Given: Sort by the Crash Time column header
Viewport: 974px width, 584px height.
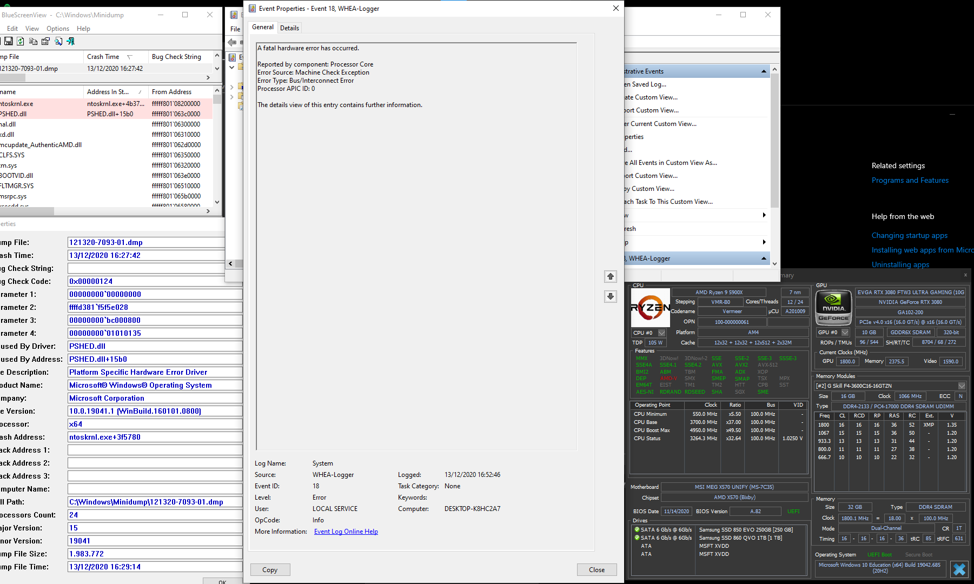Looking at the screenshot, I should 116,57.
